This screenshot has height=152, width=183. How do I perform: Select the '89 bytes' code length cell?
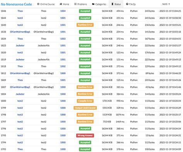click(x=150, y=73)
